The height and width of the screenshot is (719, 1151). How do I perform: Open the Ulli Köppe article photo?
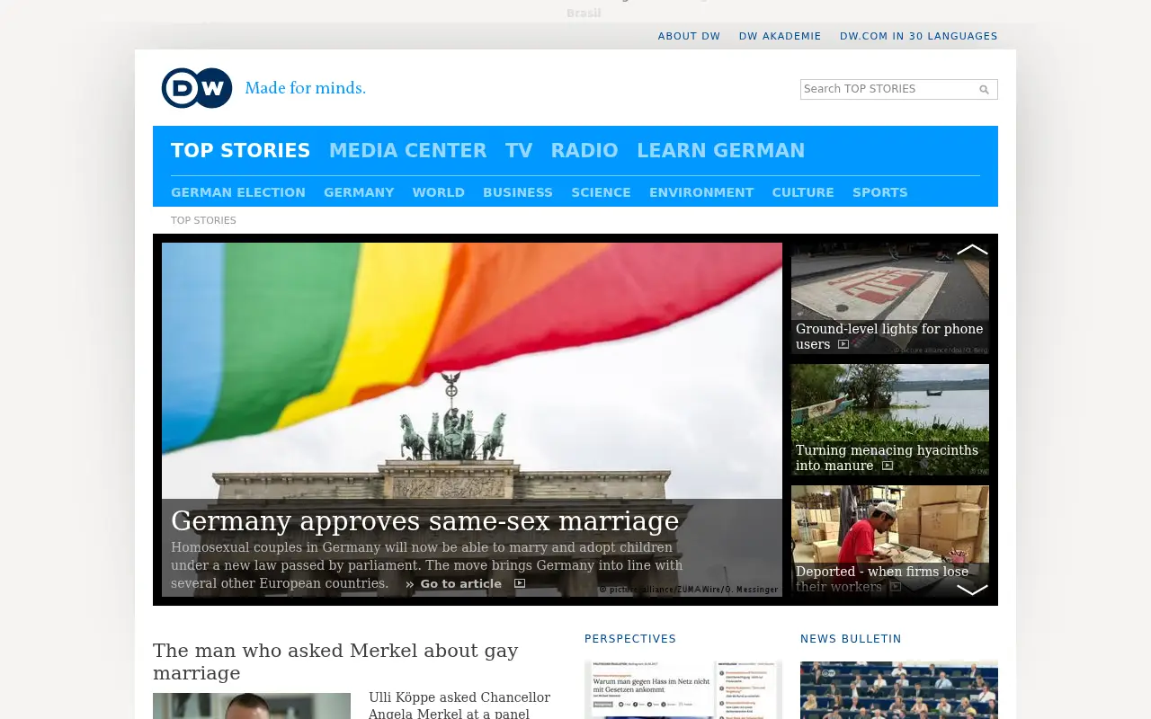click(x=252, y=706)
